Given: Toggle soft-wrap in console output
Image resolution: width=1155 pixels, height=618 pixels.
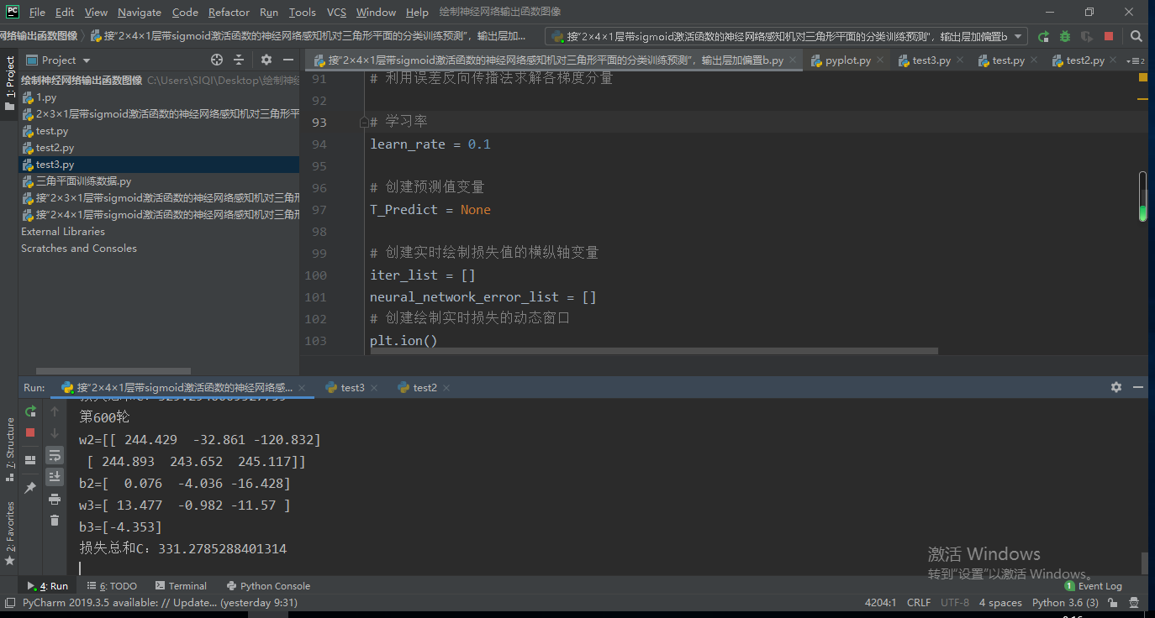Looking at the screenshot, I should click(x=55, y=455).
